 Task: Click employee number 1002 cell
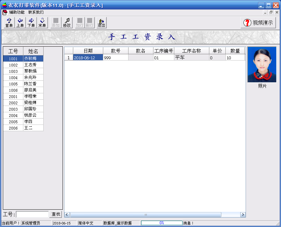(13, 65)
